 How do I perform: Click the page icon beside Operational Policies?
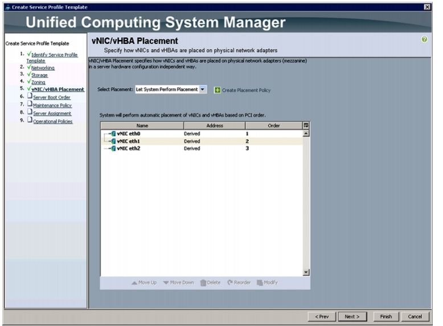(x=30, y=120)
